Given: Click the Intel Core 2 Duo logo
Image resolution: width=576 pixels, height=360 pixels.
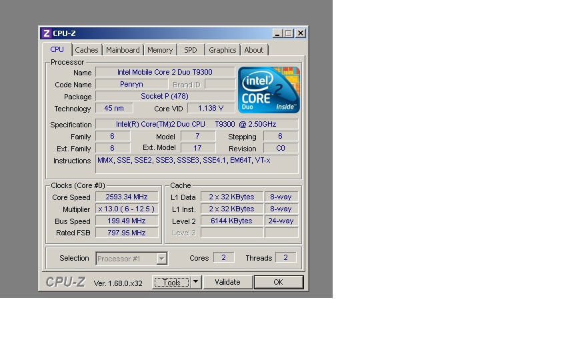Looking at the screenshot, I should (269, 90).
